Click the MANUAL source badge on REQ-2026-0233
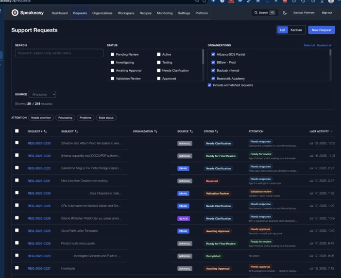341x278 pixels. tap(185, 144)
